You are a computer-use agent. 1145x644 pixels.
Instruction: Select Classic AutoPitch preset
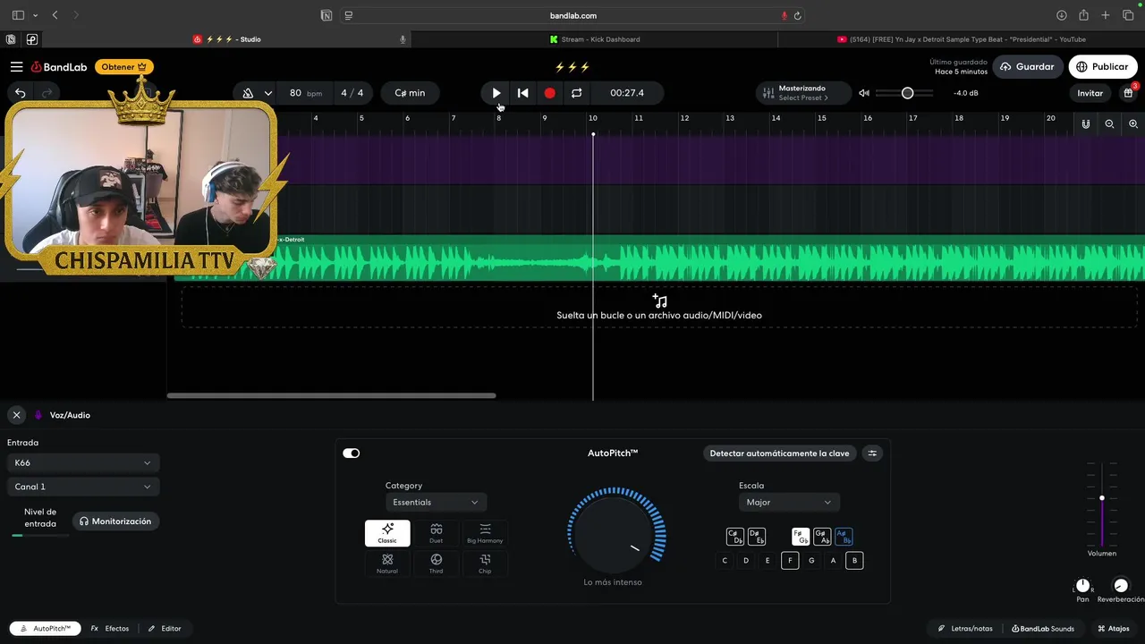pyautogui.click(x=387, y=533)
